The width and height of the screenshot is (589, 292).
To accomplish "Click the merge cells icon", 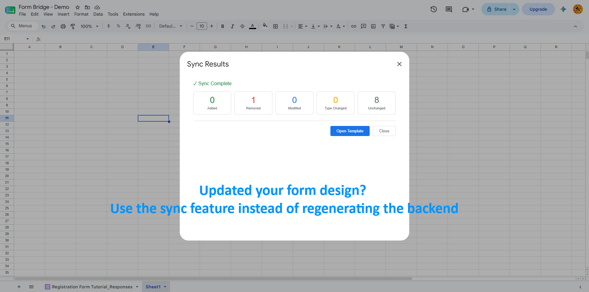I will (286, 26).
